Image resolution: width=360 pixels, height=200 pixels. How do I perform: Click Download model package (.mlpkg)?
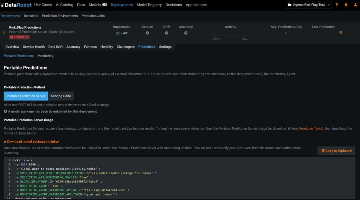pos(31,142)
